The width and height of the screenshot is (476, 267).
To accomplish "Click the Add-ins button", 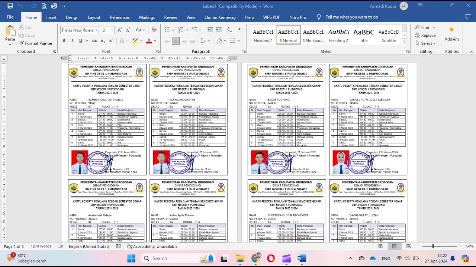I will [452, 34].
